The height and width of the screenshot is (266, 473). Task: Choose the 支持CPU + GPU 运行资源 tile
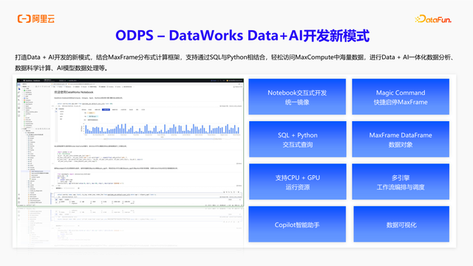[x=297, y=182]
